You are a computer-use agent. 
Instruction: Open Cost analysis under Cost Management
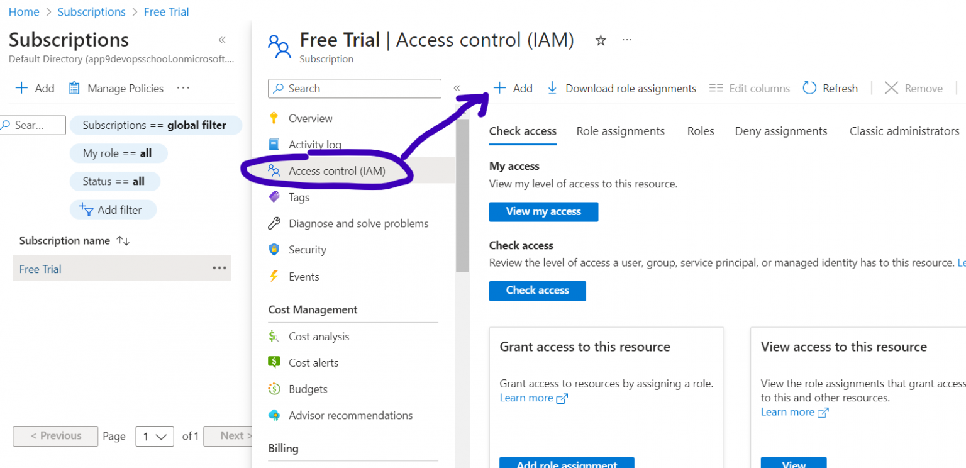pyautogui.click(x=318, y=337)
